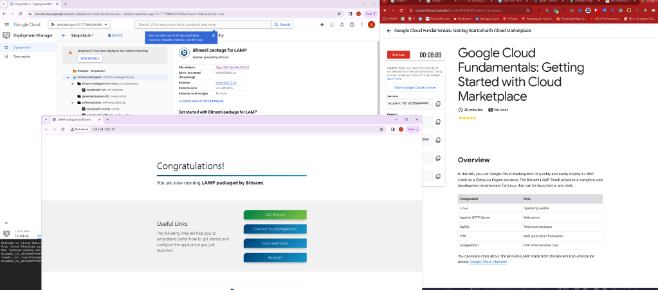Image resolution: width=658 pixels, height=290 pixels.
Task: Open the Gemini sparkle icon in Cloud console
Action: (322, 24)
